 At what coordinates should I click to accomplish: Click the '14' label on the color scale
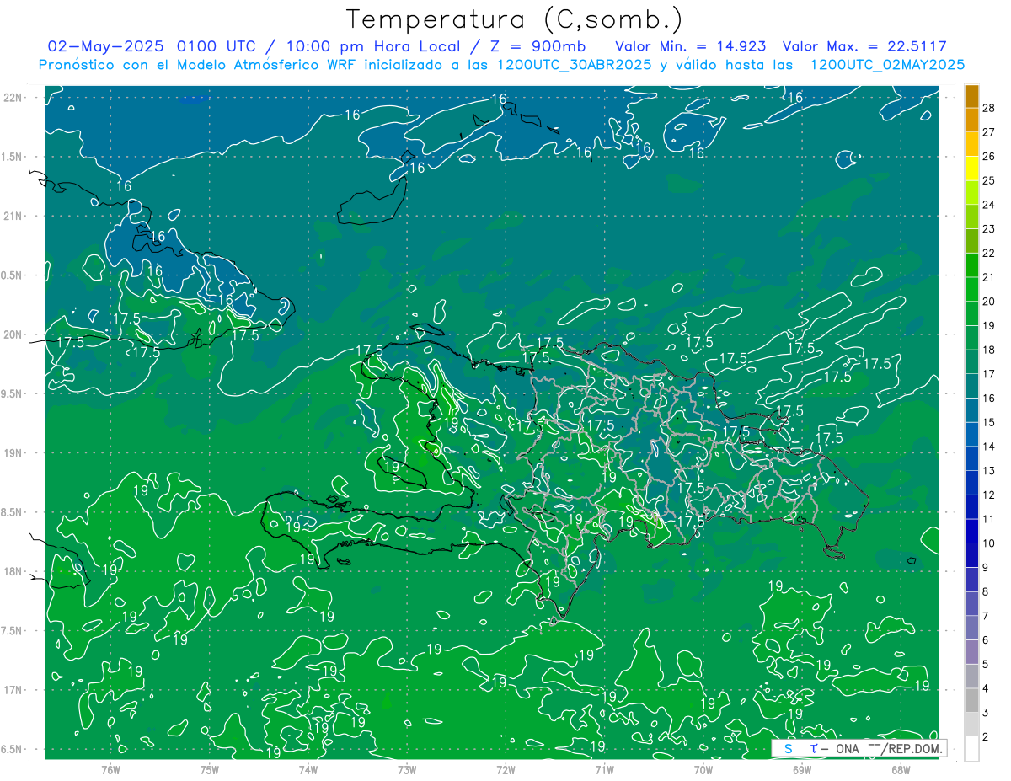click(989, 447)
